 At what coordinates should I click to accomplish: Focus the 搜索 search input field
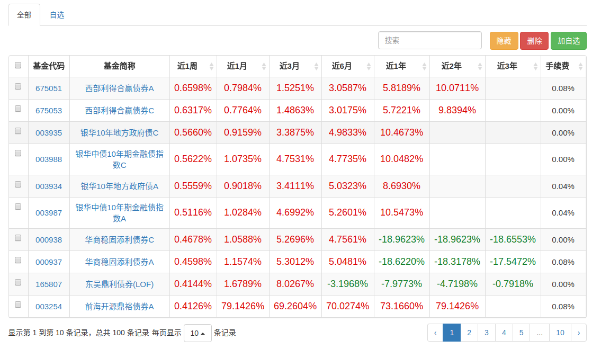[429, 40]
